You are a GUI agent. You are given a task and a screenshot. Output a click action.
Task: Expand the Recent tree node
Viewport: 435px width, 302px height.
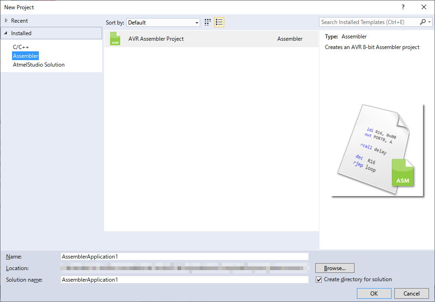coord(6,20)
